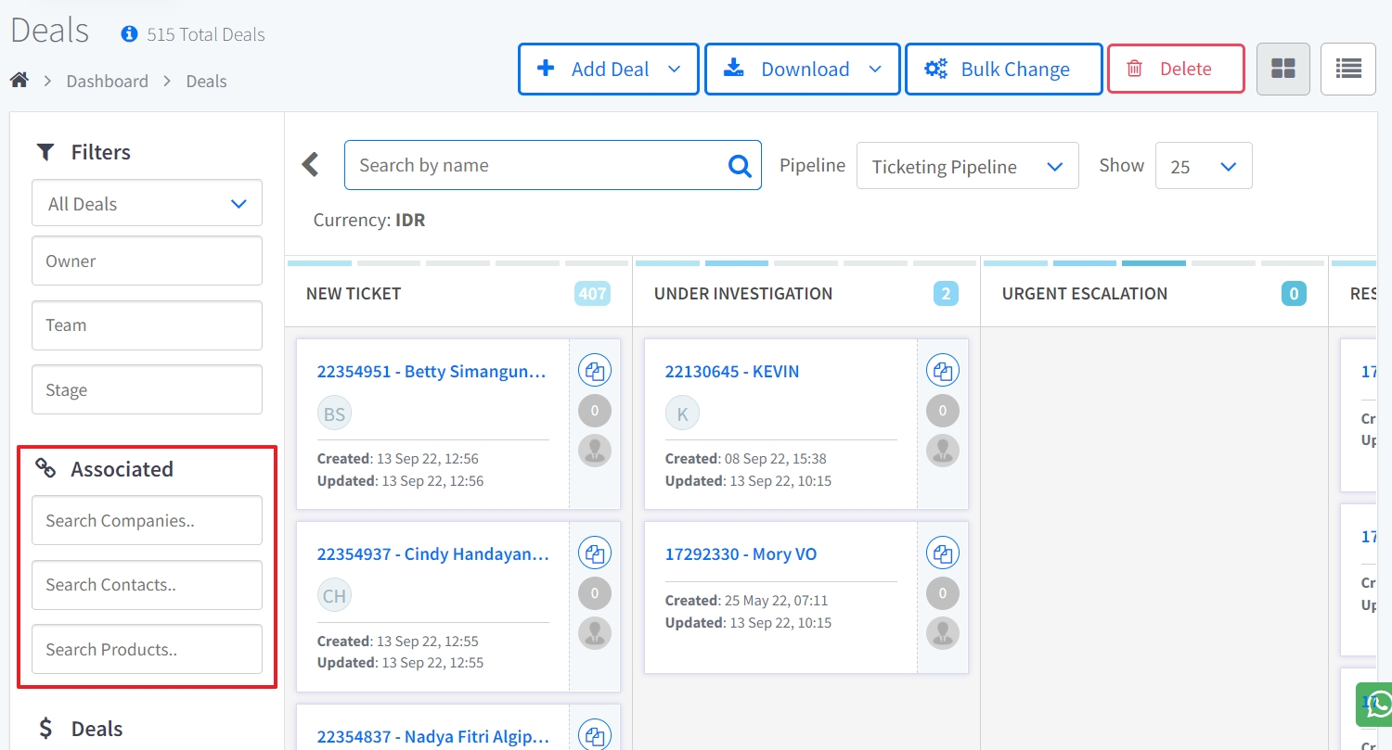
Task: Click the Team filter field
Action: click(x=148, y=325)
